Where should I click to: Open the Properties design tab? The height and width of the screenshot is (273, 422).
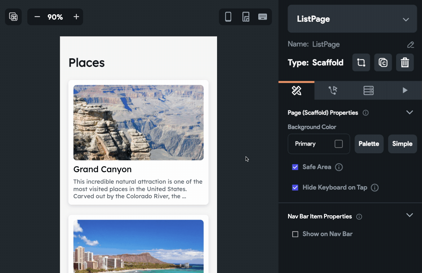click(296, 91)
